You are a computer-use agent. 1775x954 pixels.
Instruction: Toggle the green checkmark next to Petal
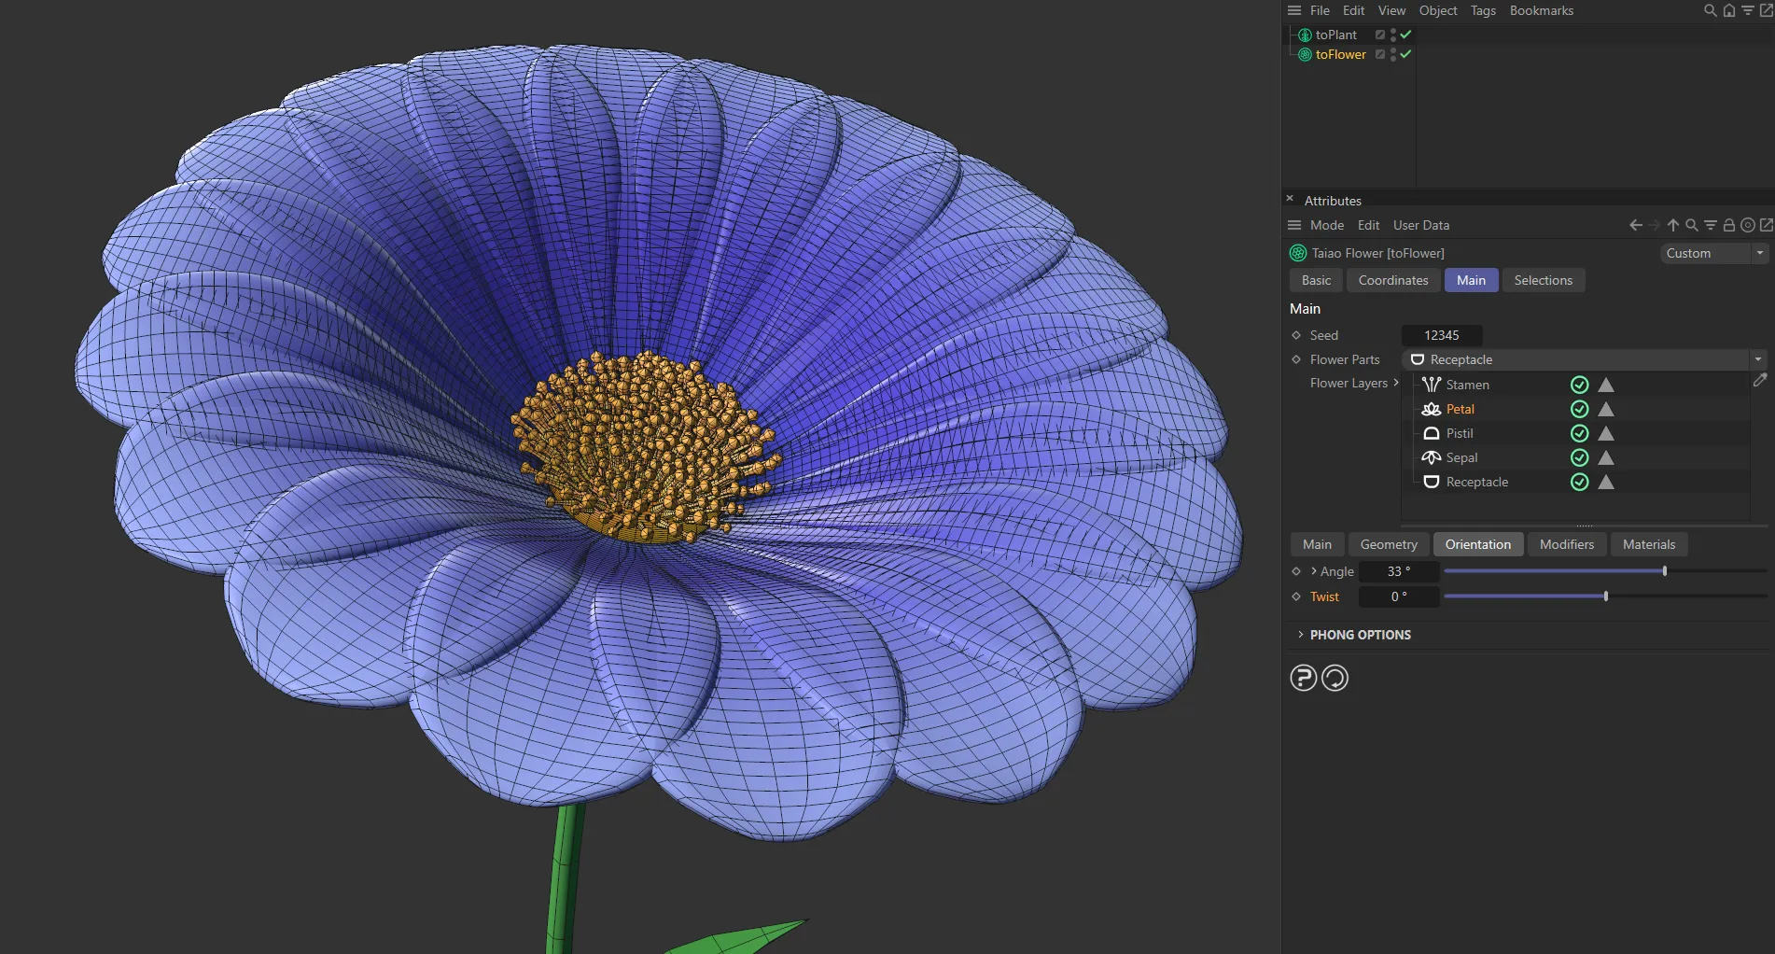coord(1580,409)
